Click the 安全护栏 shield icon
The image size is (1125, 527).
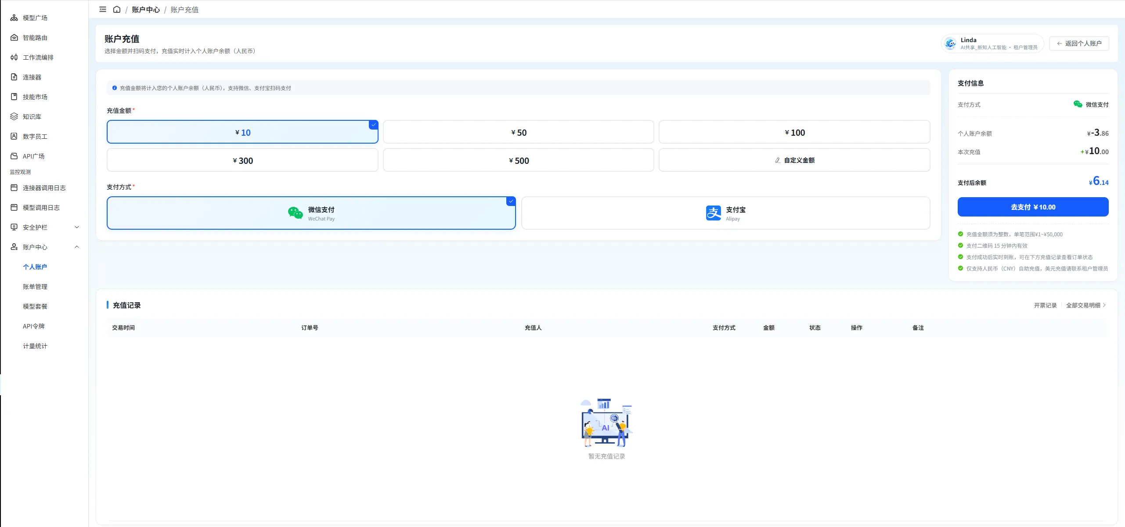pos(14,227)
